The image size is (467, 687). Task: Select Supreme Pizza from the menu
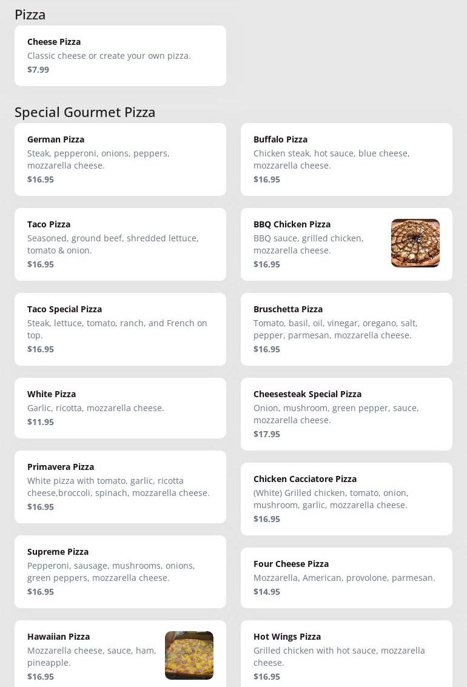coord(120,572)
